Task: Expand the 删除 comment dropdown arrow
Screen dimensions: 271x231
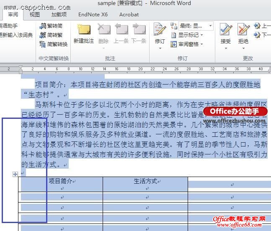Action: pyautogui.click(x=103, y=49)
